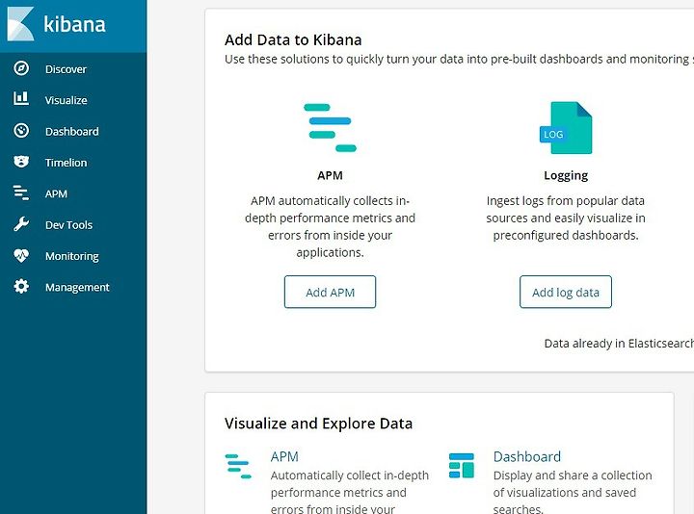The width and height of the screenshot is (694, 514).
Task: Click the 'Add Data to Kibana' heading
Action: (x=293, y=39)
